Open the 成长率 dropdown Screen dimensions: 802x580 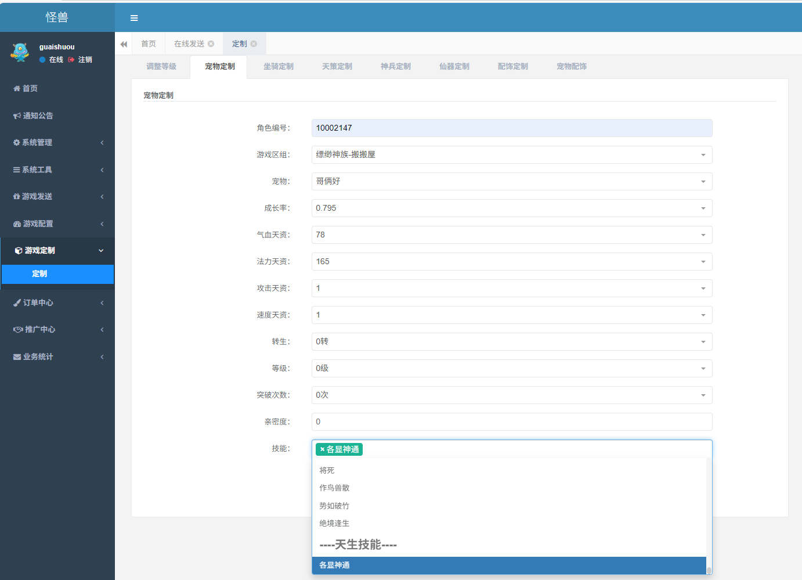511,208
